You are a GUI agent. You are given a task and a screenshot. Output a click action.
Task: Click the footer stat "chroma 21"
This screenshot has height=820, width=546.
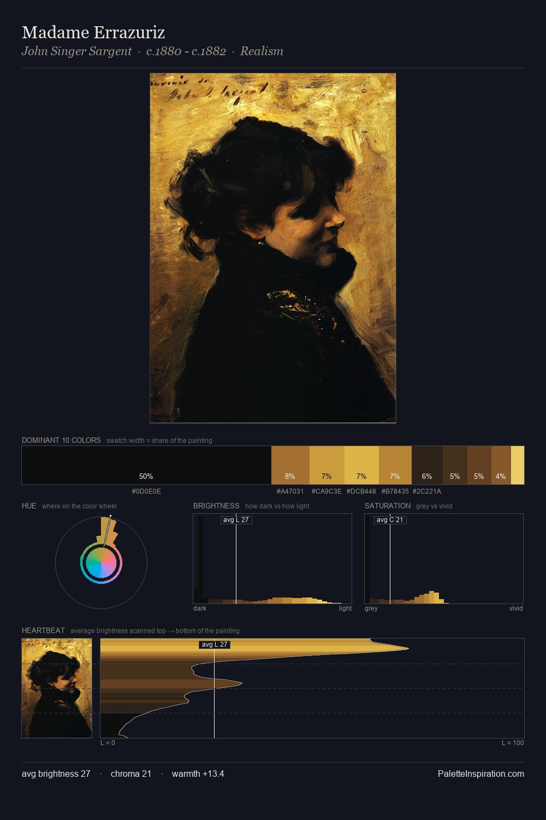(131, 774)
